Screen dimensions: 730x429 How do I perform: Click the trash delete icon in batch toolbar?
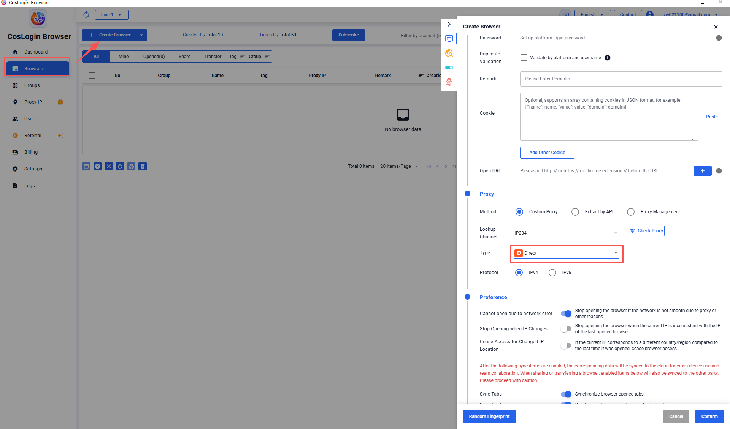[x=143, y=166]
